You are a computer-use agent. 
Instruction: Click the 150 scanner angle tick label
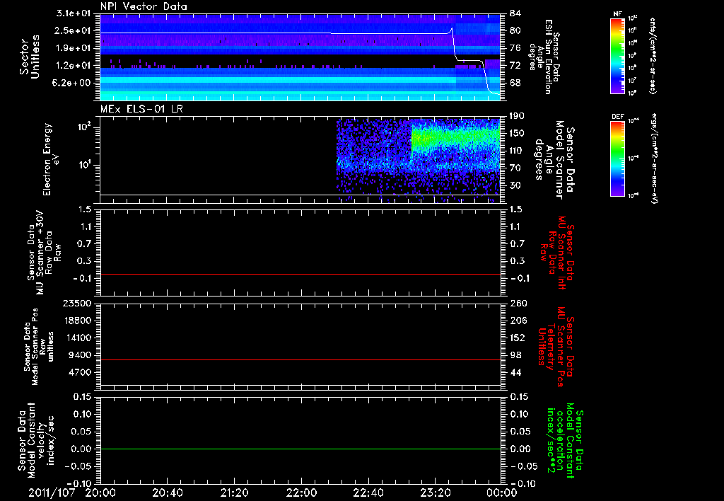click(517, 134)
